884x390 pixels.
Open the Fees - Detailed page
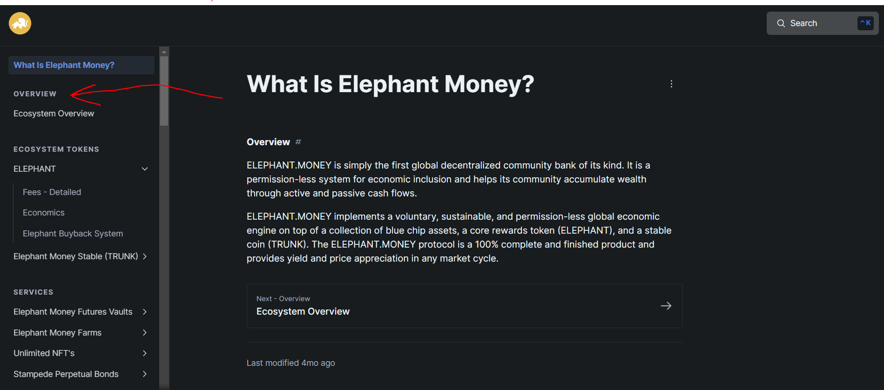52,192
